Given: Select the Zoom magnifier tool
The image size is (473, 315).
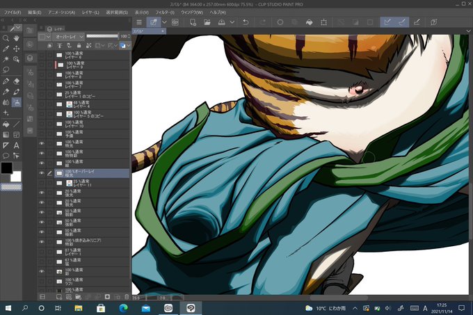Looking at the screenshot, I should [x=6, y=38].
